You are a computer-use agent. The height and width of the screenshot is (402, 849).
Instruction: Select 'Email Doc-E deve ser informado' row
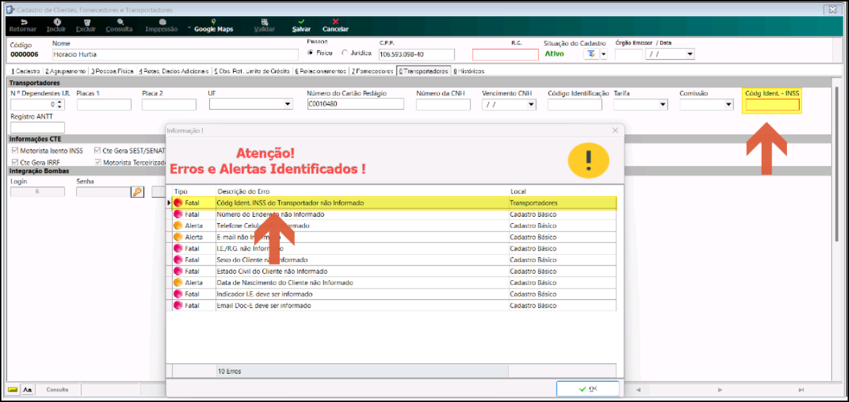click(395, 306)
